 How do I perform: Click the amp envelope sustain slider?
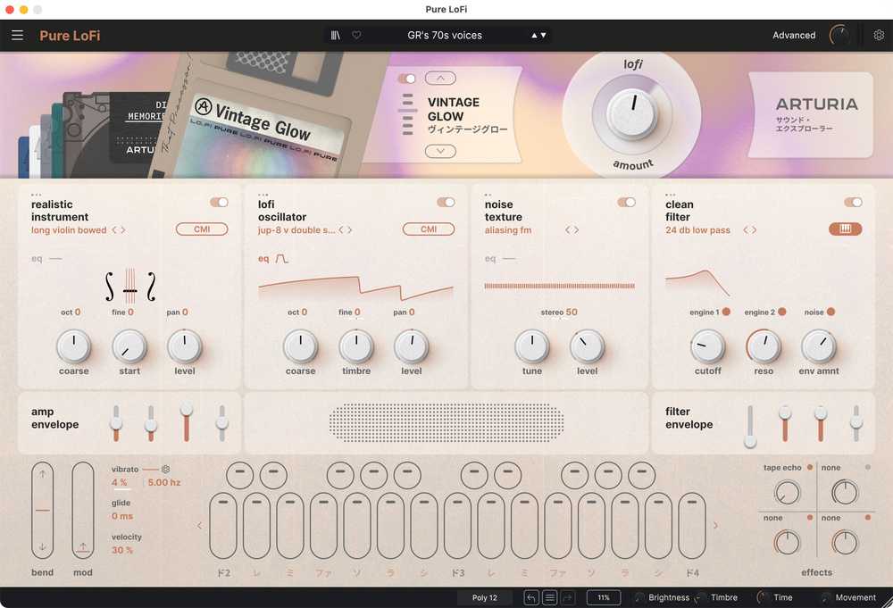[187, 423]
